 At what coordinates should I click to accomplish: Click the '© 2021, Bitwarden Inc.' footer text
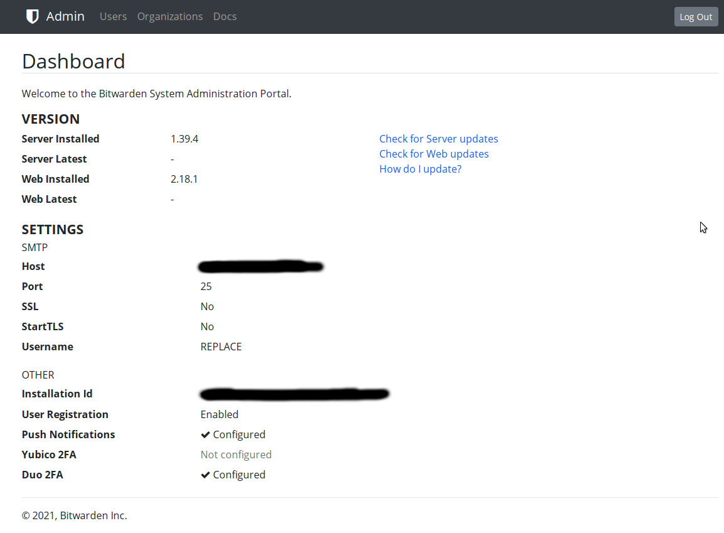tap(74, 515)
